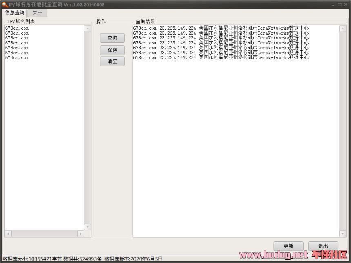Click the left arrow of IP list horizontal scrollbar

[8, 234]
